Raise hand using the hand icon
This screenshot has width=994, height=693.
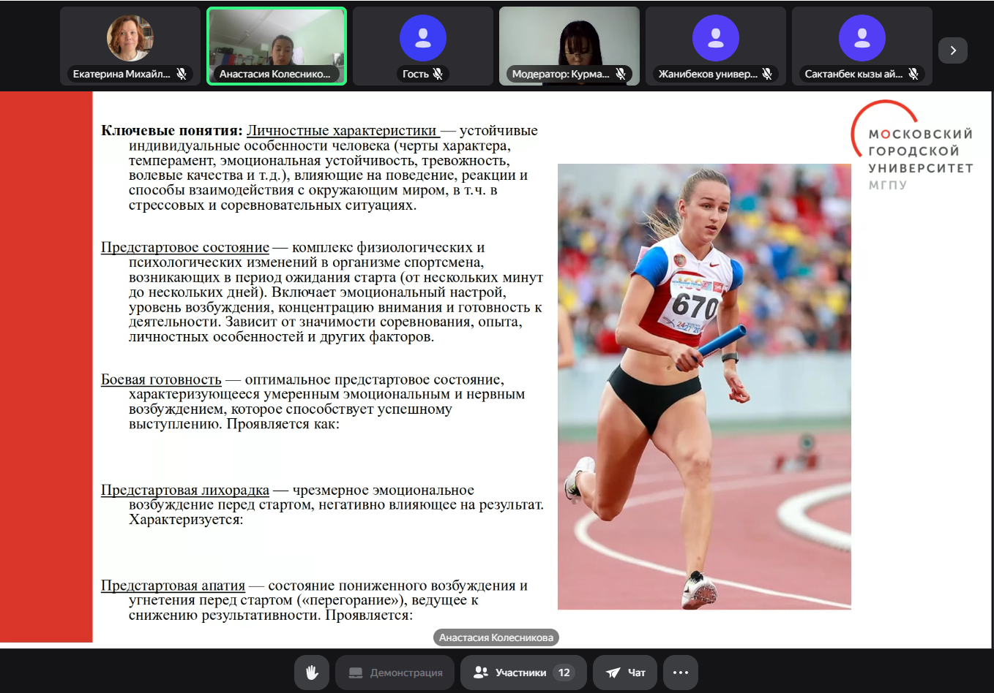312,673
